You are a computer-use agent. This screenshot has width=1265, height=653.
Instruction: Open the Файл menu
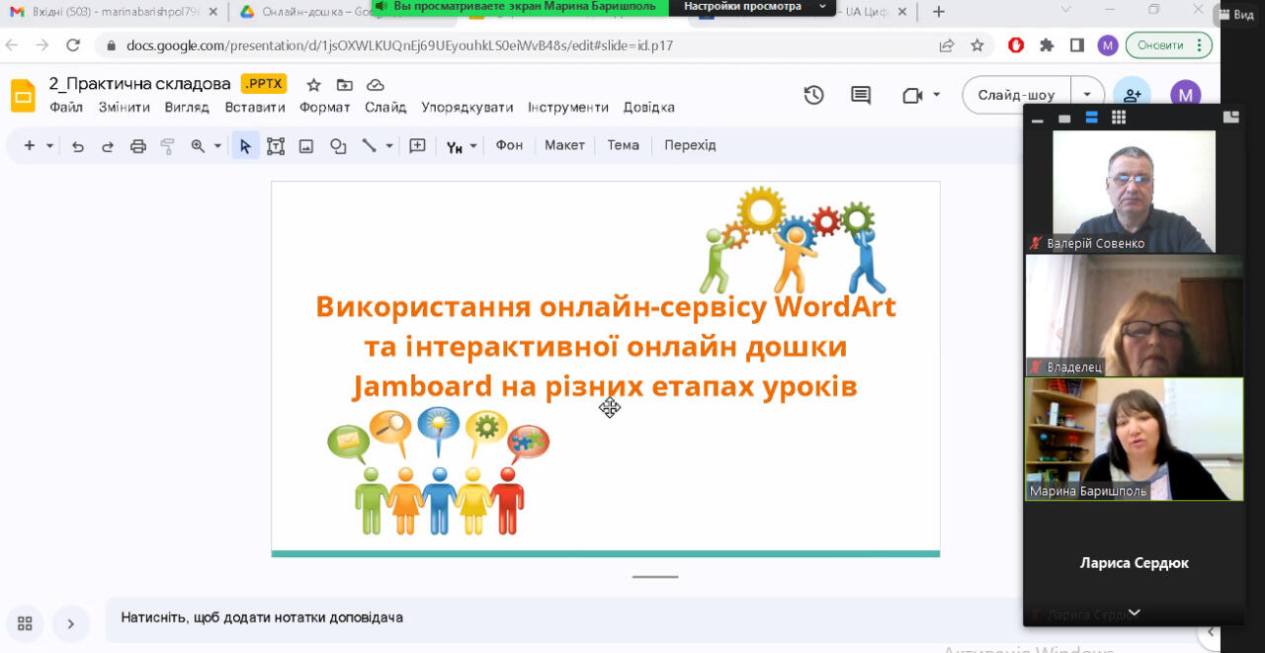click(66, 108)
